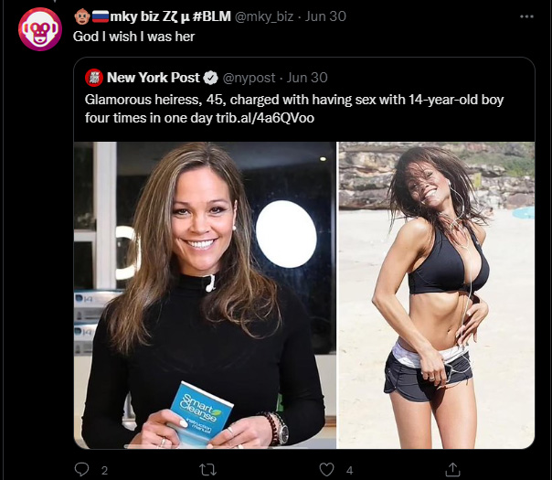Open the left photo with Smart Cleanse box
The image size is (552, 480).
click(205, 294)
